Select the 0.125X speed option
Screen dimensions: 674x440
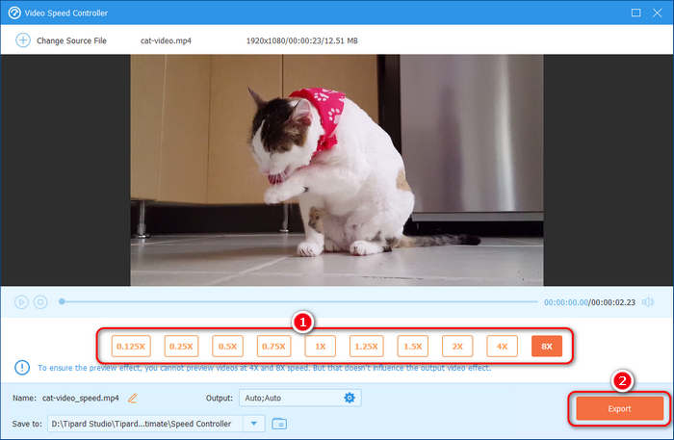pyautogui.click(x=130, y=346)
